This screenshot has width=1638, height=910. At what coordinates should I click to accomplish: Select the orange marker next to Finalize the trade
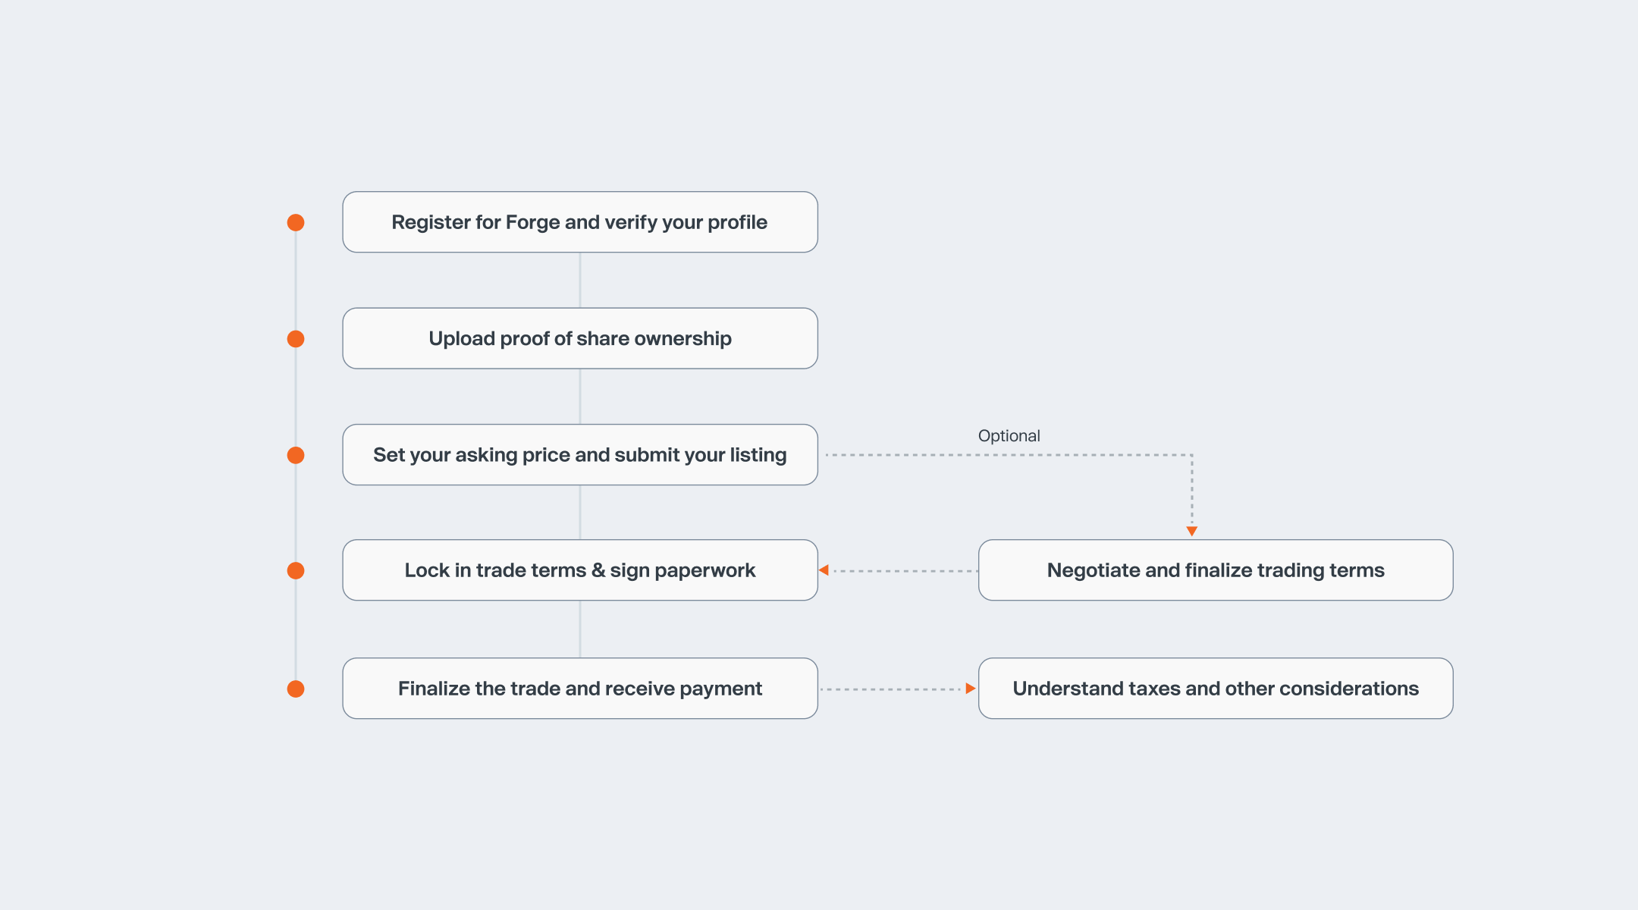296,689
